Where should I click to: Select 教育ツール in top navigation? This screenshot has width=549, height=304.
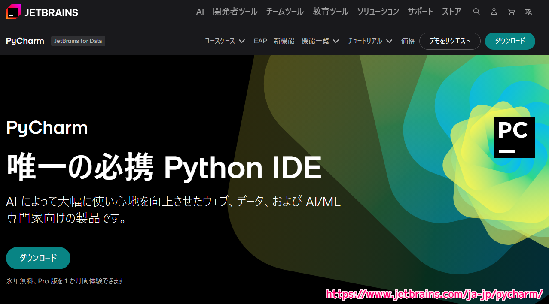[330, 12]
